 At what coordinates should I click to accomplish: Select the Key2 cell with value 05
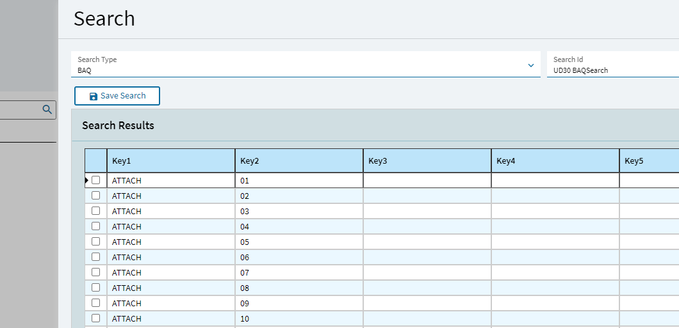coord(299,242)
